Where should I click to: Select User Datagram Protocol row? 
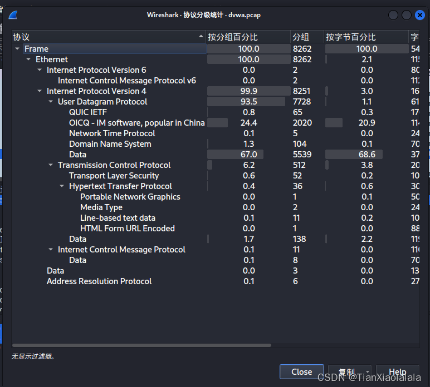point(216,102)
